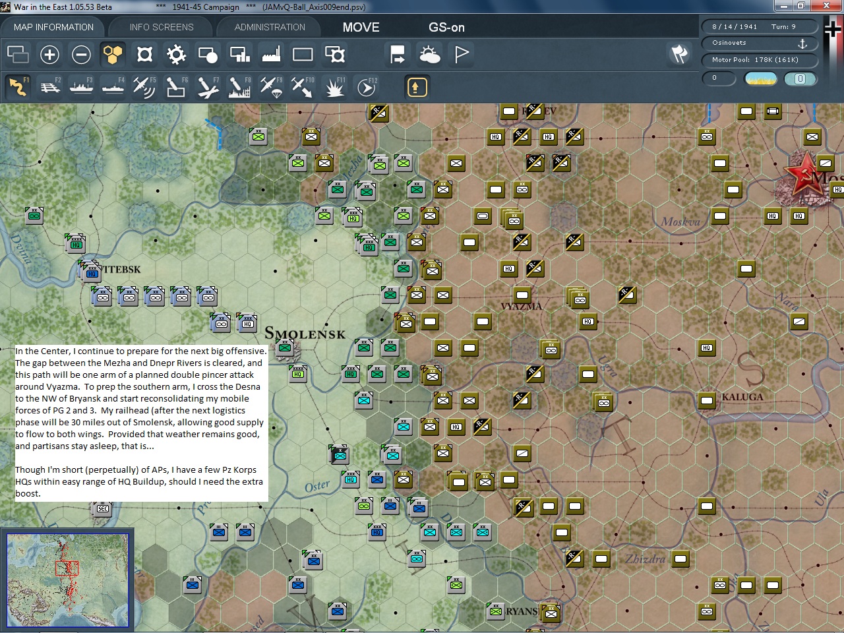Click the square bracket-frame icon beside hex grid
The image size is (844, 633).
(144, 54)
